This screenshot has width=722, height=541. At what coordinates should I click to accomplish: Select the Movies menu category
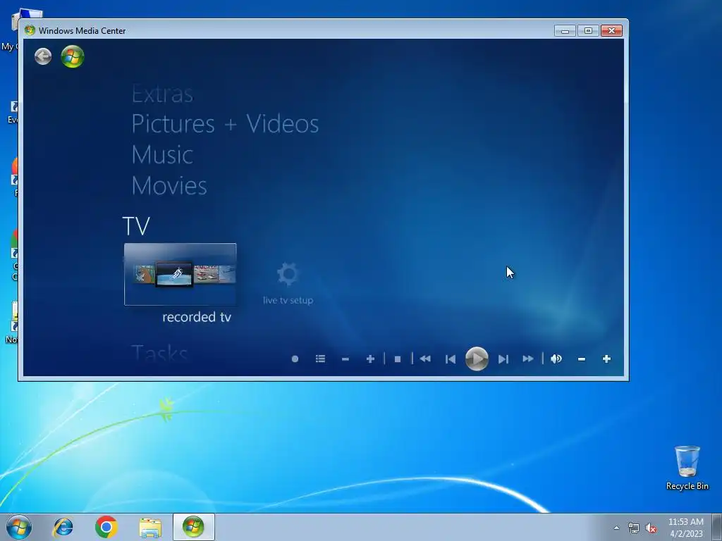coord(169,185)
